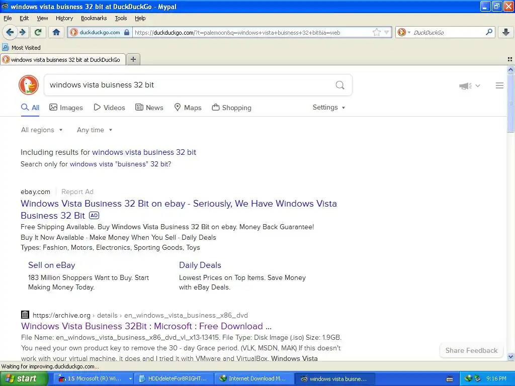Screen dimensions: 515x386
Task: Open the History menu
Action: pos(64,18)
